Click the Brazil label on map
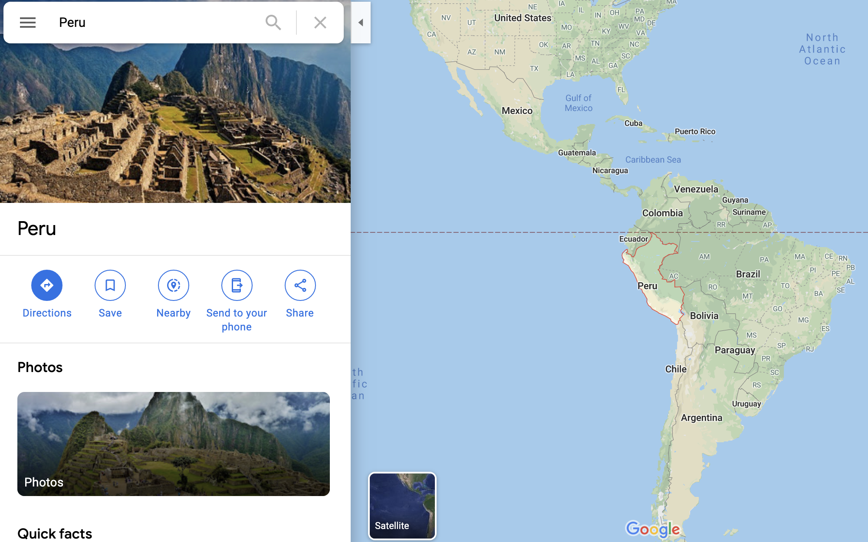The width and height of the screenshot is (868, 542). pyautogui.click(x=748, y=274)
